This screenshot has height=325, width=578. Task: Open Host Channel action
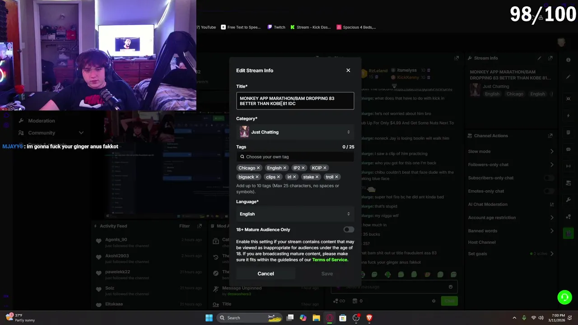(482, 242)
